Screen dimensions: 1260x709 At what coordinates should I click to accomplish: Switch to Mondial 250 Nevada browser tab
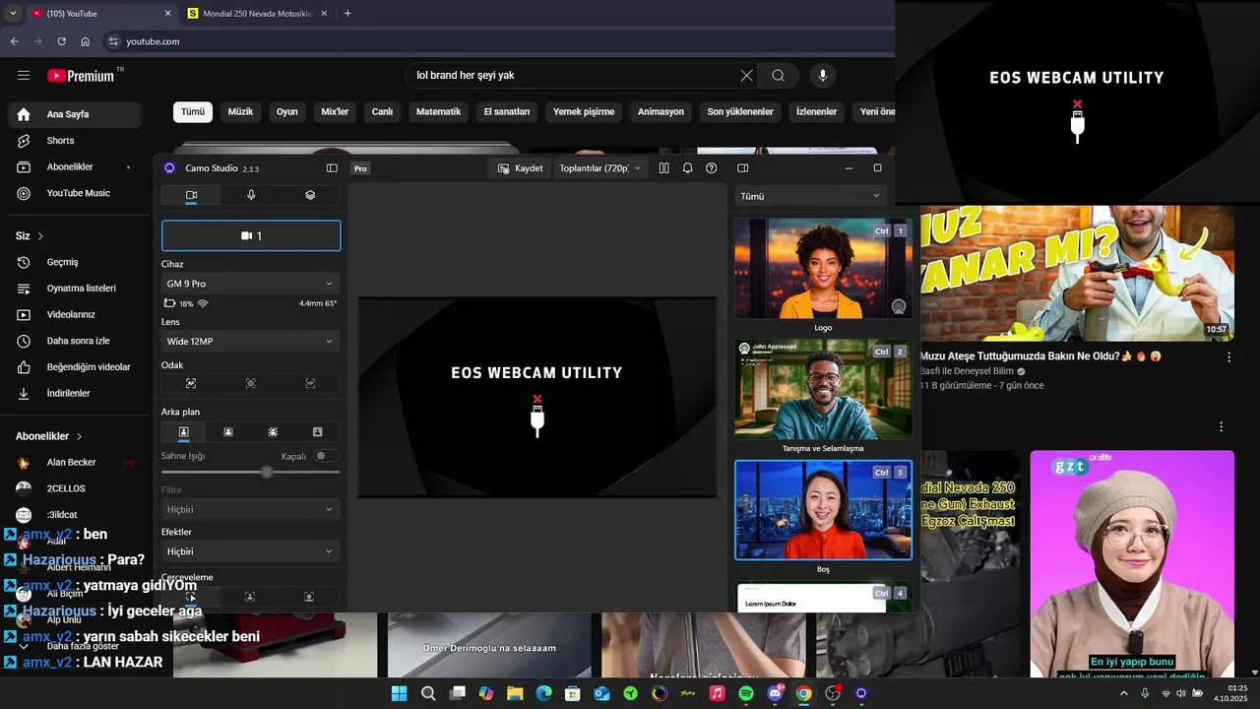(258, 14)
